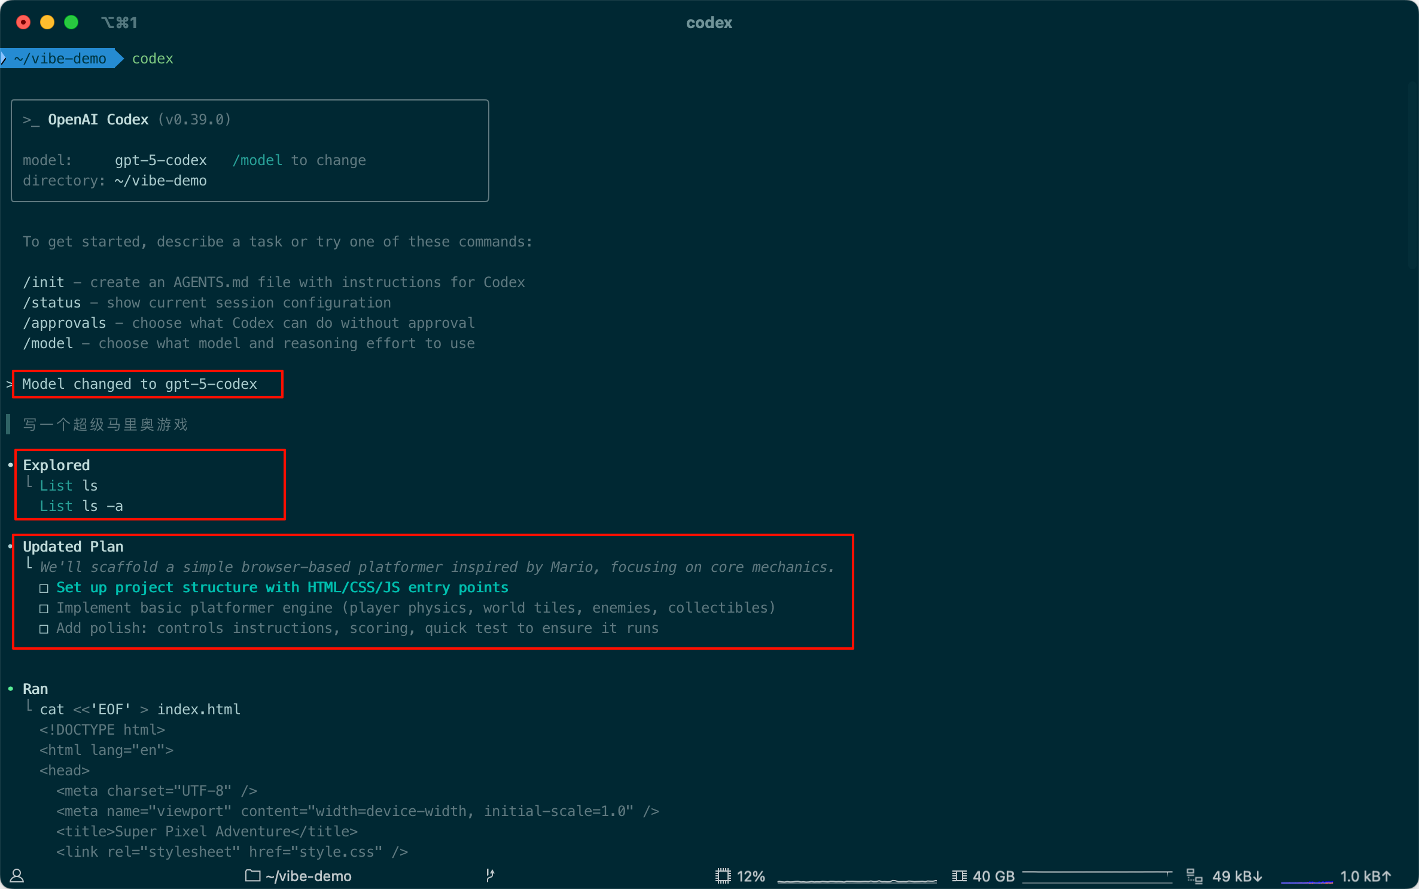Check the 'Implement basic platformer engine' plan checkbox
The height and width of the screenshot is (889, 1419).
click(44, 609)
